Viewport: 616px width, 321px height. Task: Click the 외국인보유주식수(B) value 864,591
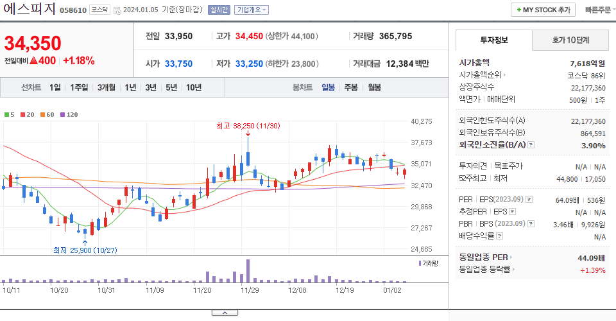click(593, 134)
